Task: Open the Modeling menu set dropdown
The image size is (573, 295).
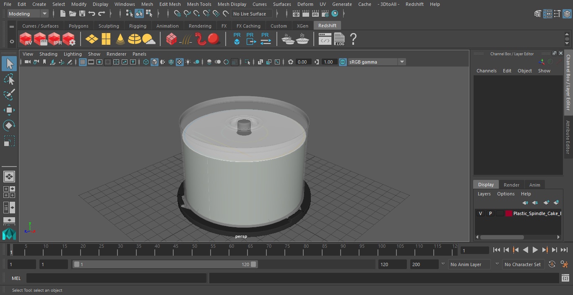Action: pyautogui.click(x=28, y=14)
